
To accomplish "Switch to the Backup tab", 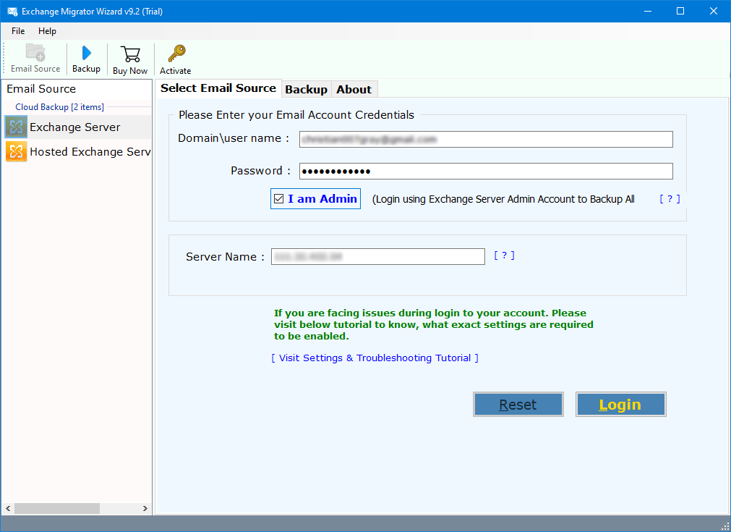I will pyautogui.click(x=307, y=90).
